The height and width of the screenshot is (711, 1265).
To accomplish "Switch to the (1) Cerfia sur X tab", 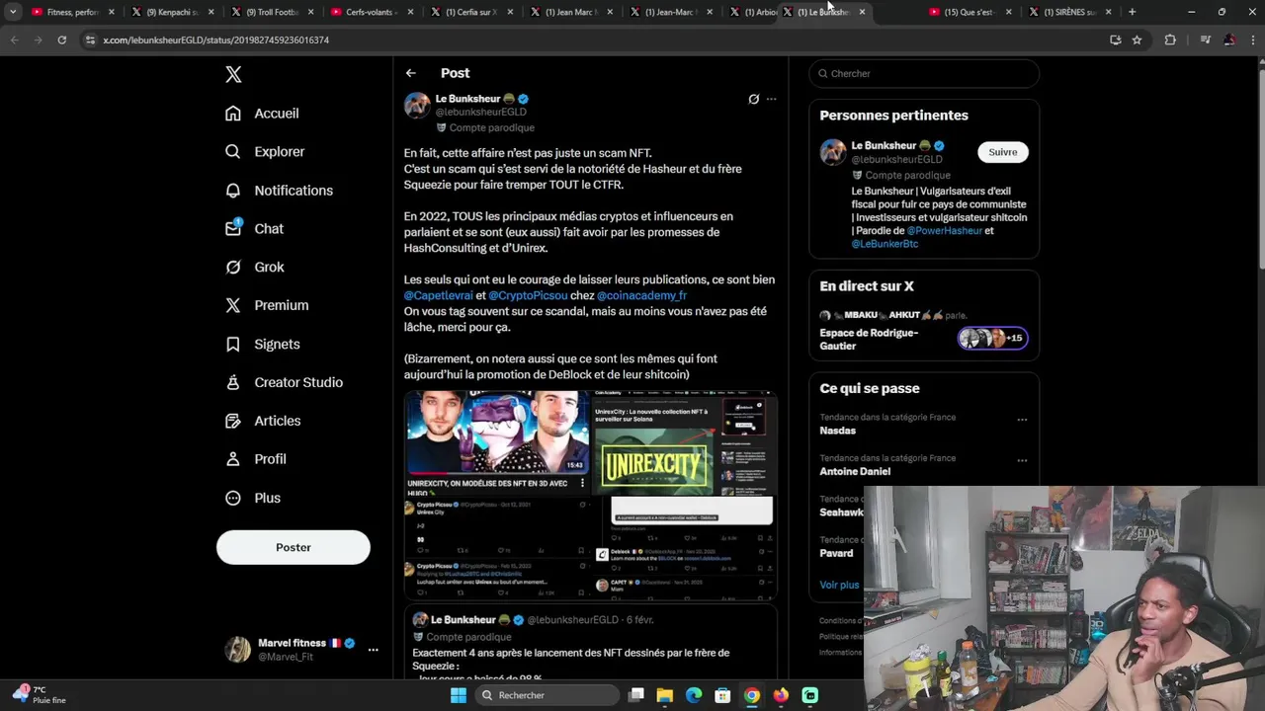I will (x=470, y=12).
